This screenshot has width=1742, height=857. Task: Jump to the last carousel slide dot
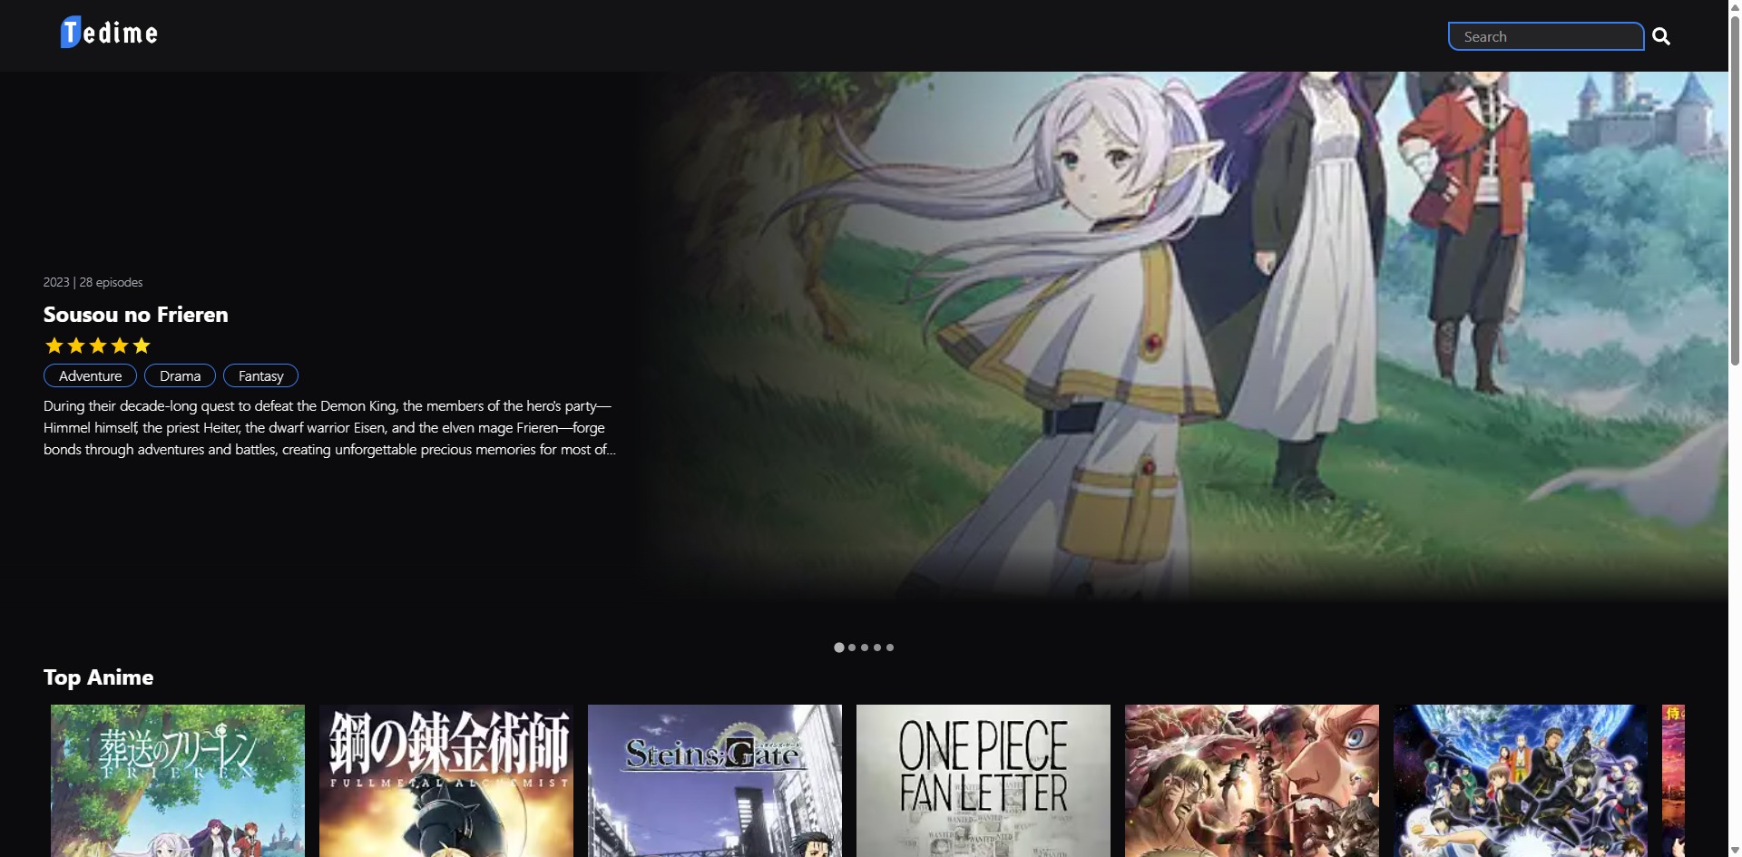point(890,648)
